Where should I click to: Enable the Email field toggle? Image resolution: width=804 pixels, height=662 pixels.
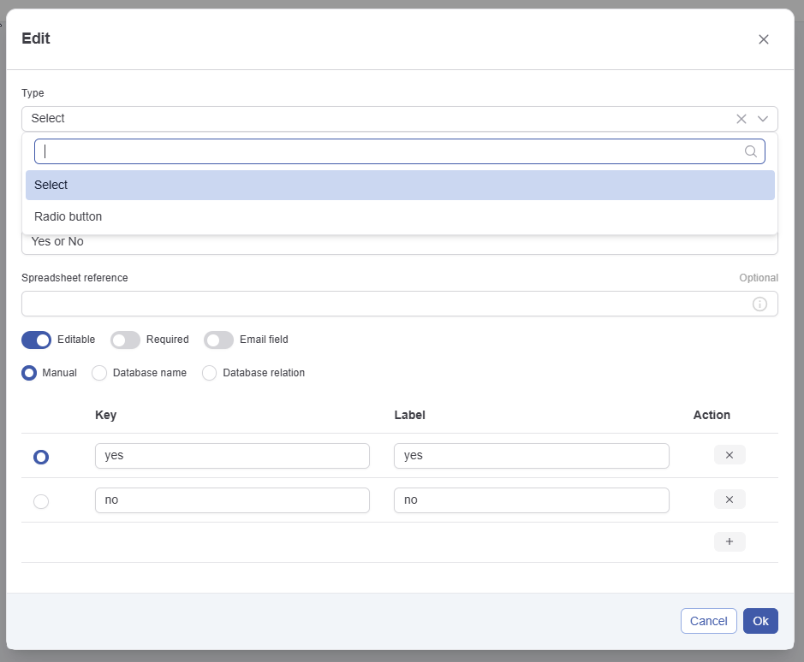tap(218, 340)
